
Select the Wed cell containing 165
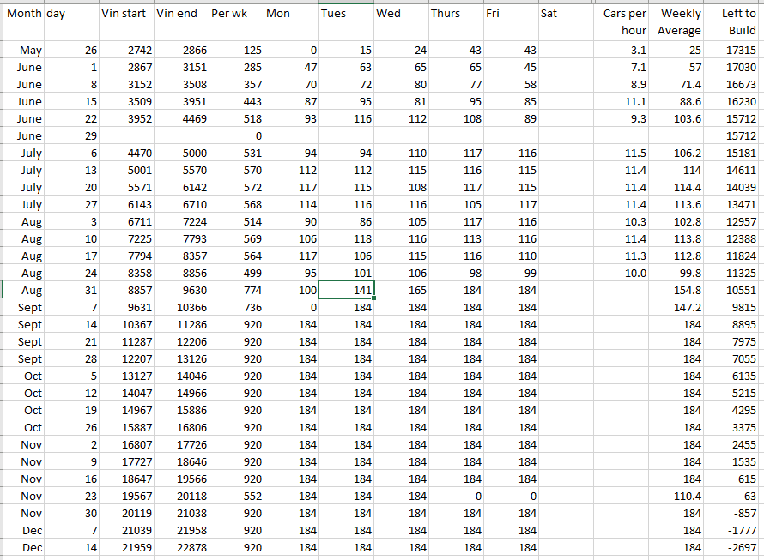tap(401, 290)
